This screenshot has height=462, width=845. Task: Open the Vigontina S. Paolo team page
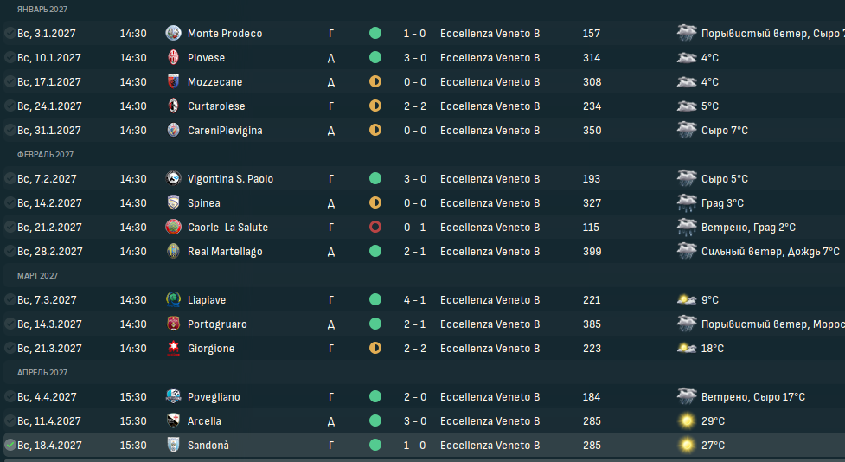point(230,178)
